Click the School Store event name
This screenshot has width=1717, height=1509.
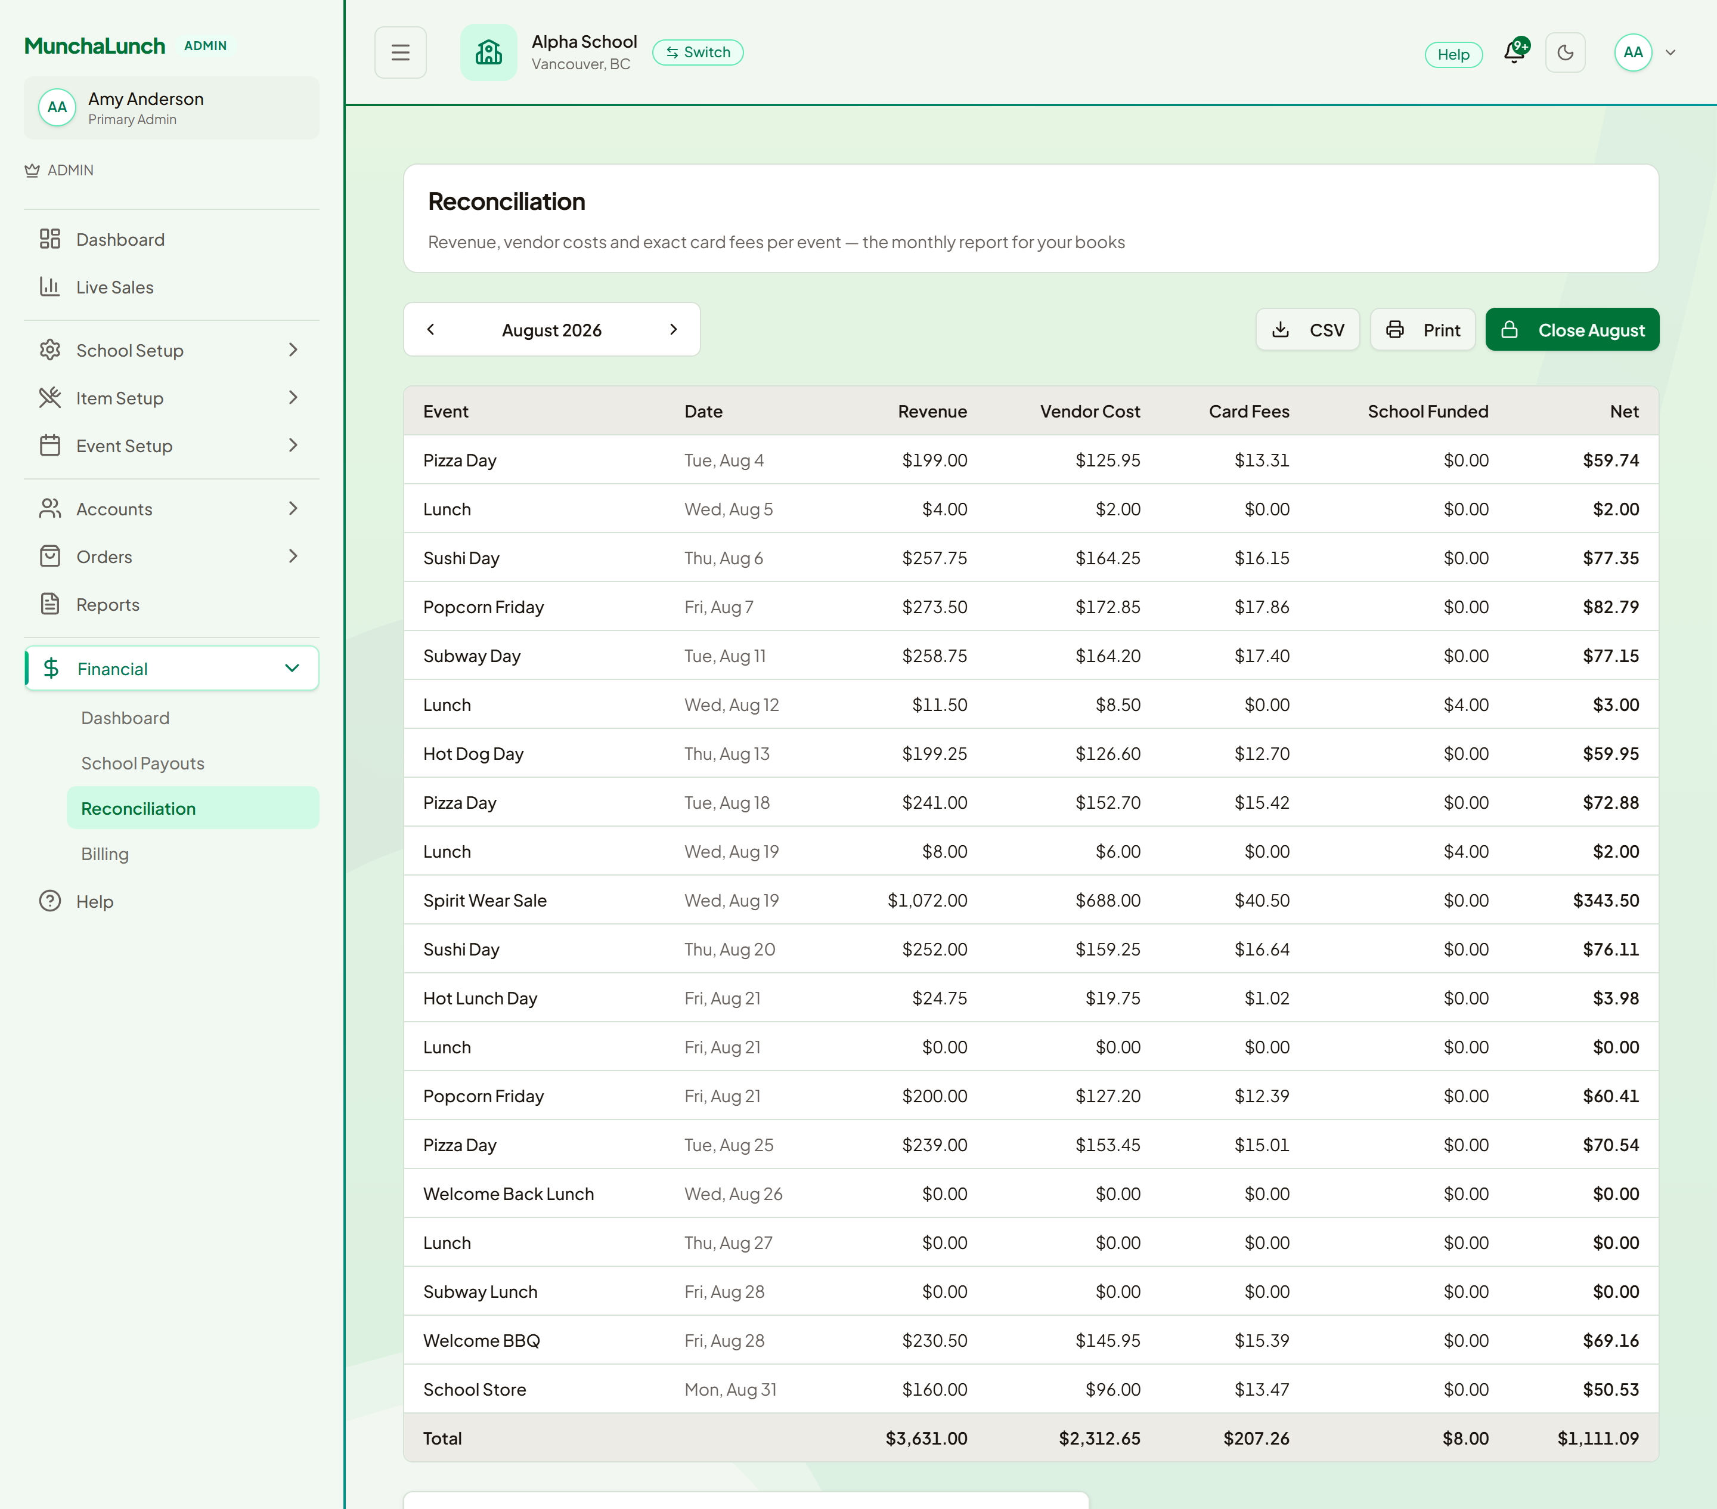[475, 1390]
